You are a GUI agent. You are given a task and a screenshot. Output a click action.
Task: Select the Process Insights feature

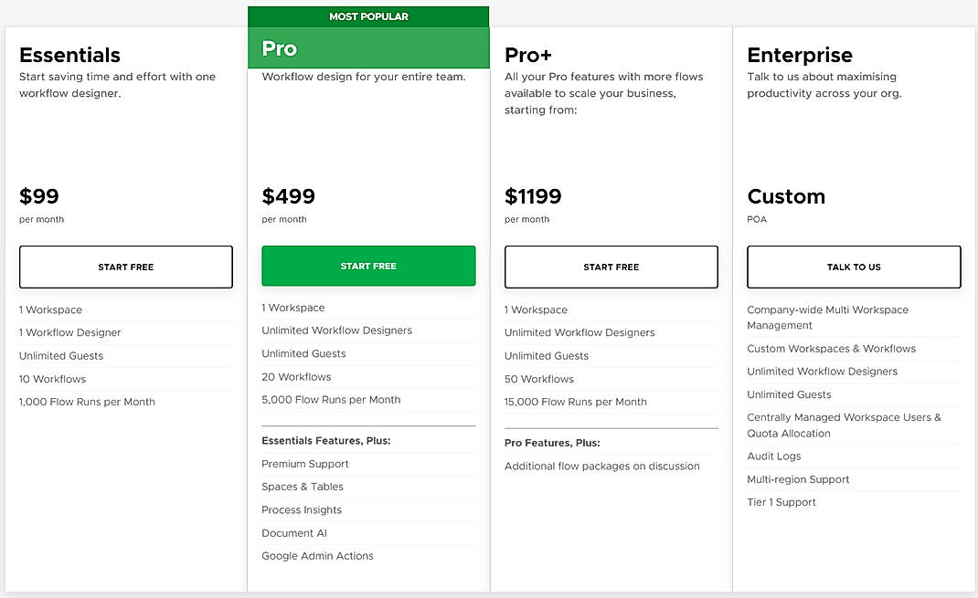(302, 510)
